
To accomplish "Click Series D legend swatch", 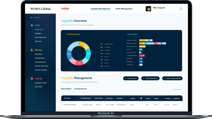I will click(x=102, y=66).
